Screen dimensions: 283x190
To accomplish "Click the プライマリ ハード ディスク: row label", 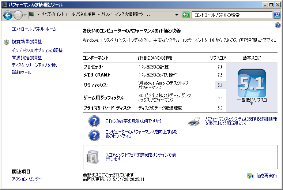I will 107,108.
